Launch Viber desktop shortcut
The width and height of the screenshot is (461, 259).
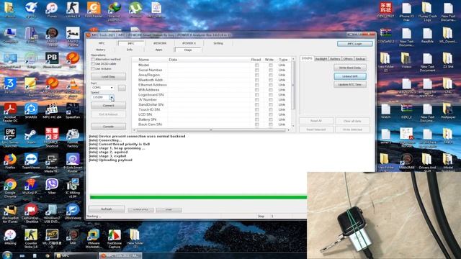[x=52, y=186]
